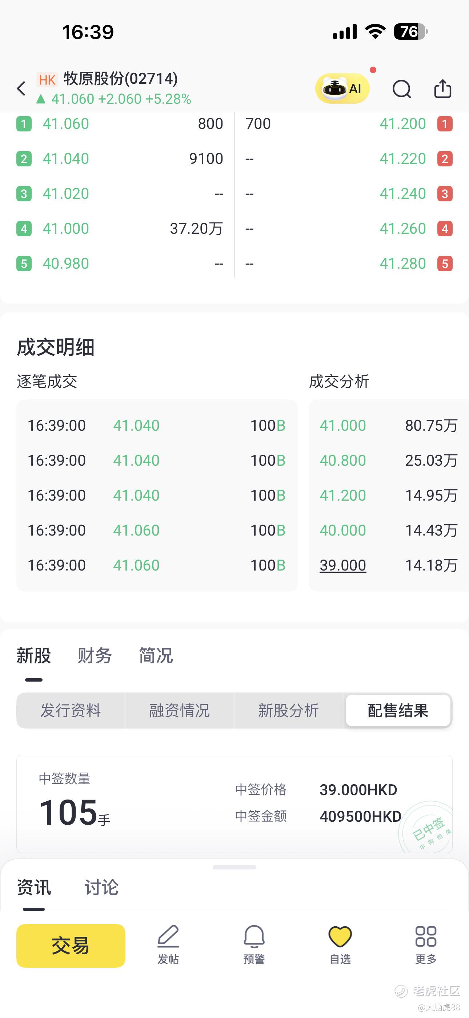Screen dimensions: 469x1018
Task: Select the 发行资料 segment
Action: click(71, 711)
